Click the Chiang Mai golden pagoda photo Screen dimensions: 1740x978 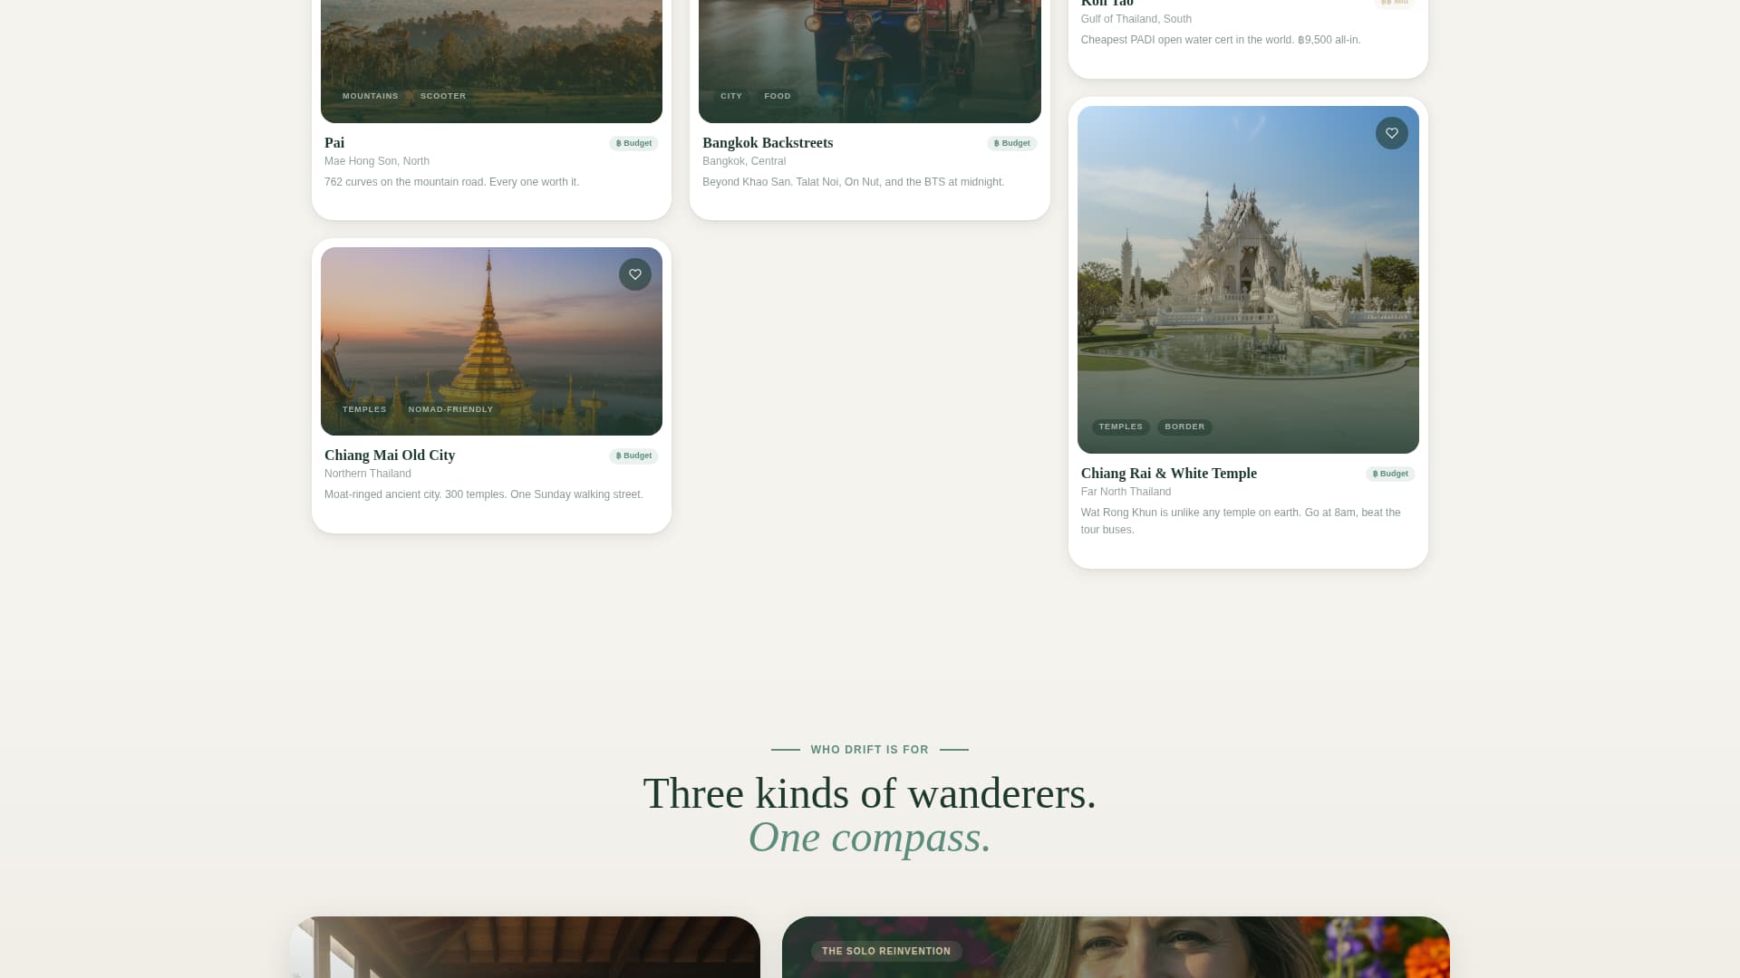coord(491,341)
